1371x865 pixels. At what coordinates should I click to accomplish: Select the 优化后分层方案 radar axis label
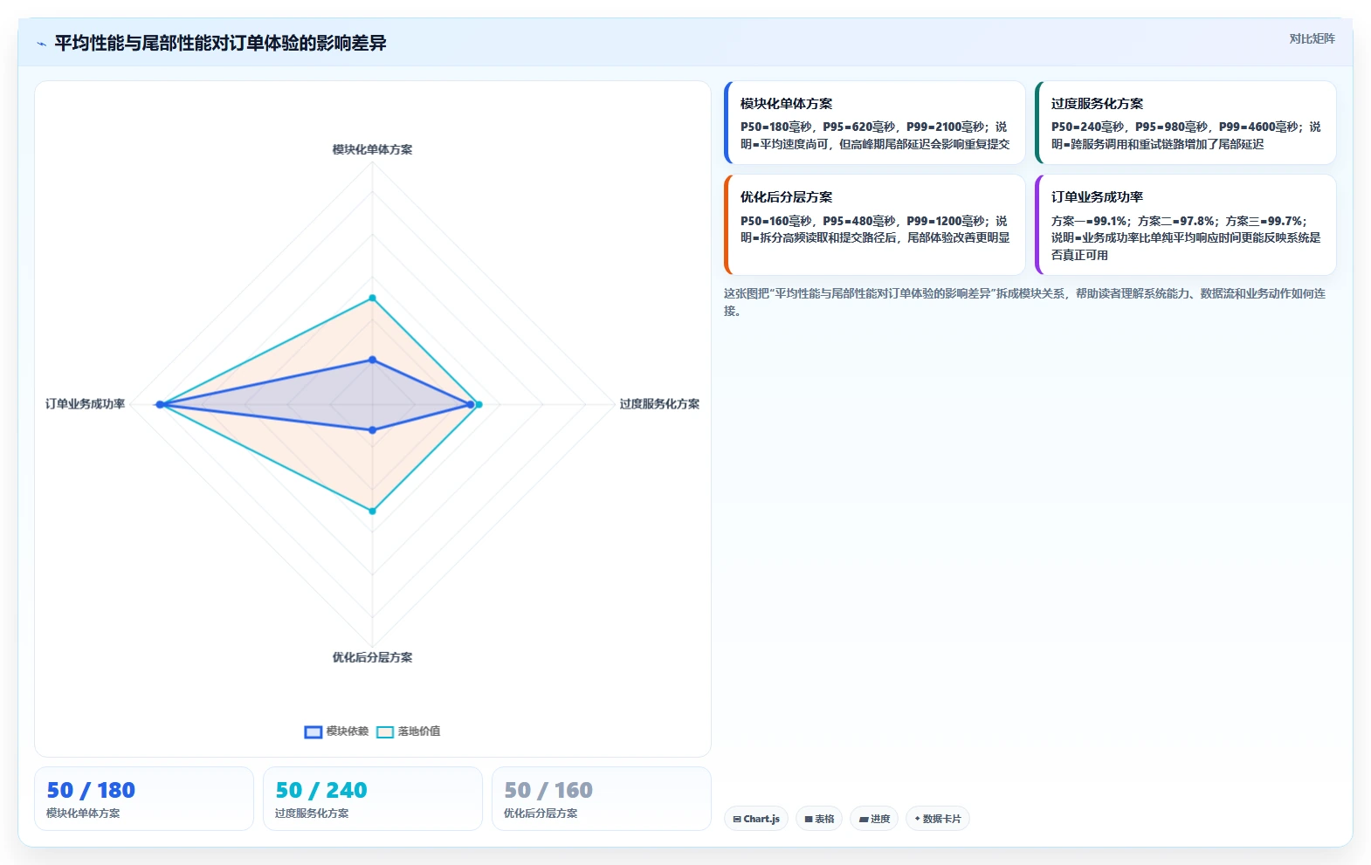pyautogui.click(x=372, y=657)
